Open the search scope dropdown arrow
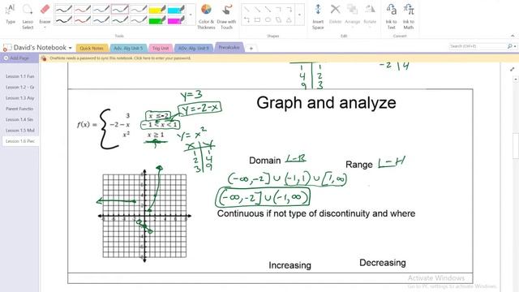 click(515, 47)
